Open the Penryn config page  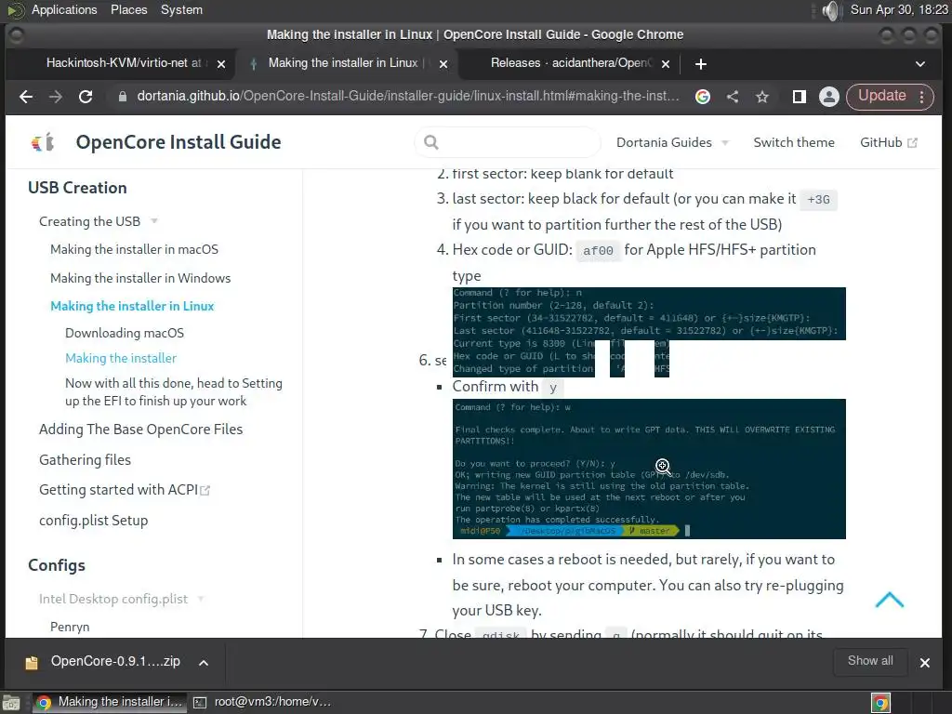point(70,627)
